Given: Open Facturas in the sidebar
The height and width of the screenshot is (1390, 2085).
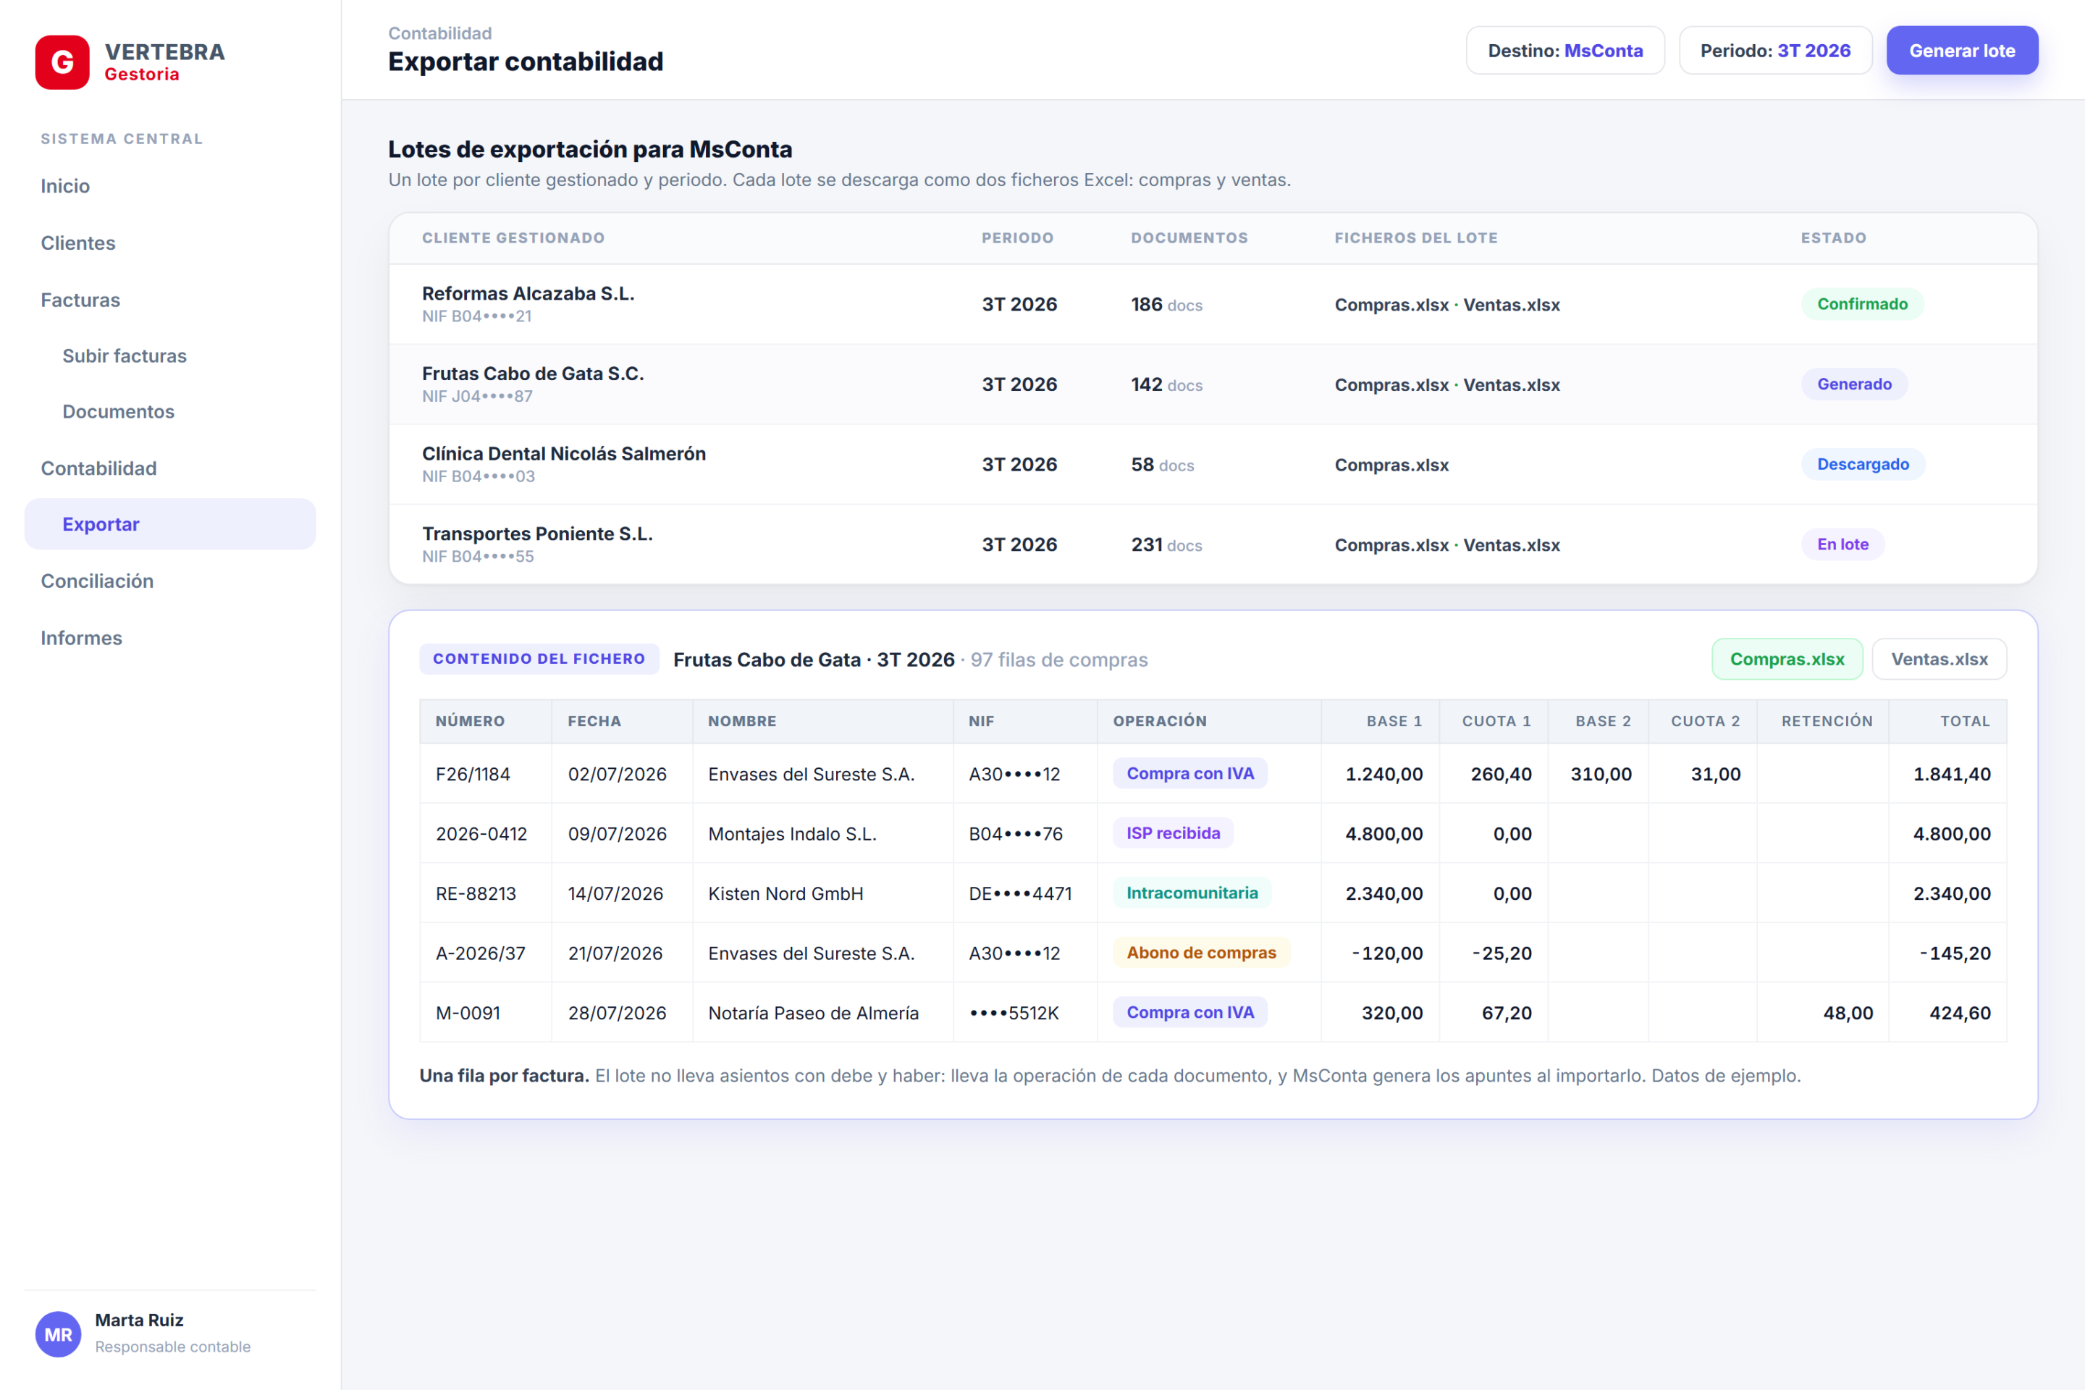Looking at the screenshot, I should pos(80,300).
